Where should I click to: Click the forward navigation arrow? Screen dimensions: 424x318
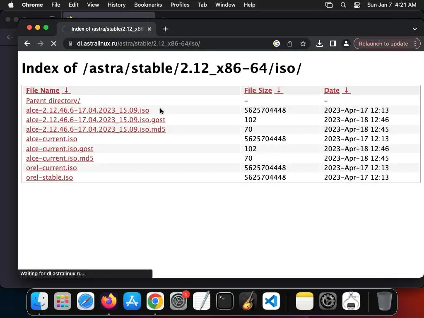click(40, 43)
